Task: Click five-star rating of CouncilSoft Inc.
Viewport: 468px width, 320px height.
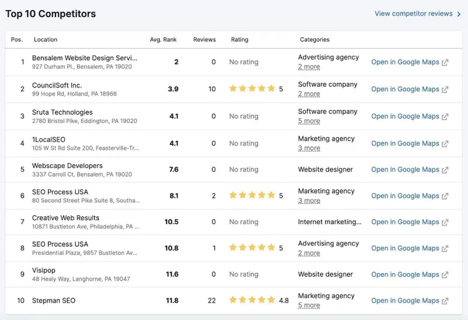Action: 252,89
